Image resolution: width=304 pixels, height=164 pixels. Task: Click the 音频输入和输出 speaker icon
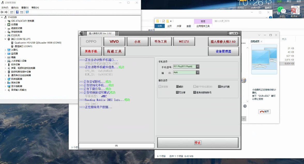9,90
